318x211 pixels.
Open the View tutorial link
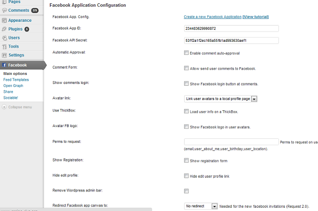[256, 17]
